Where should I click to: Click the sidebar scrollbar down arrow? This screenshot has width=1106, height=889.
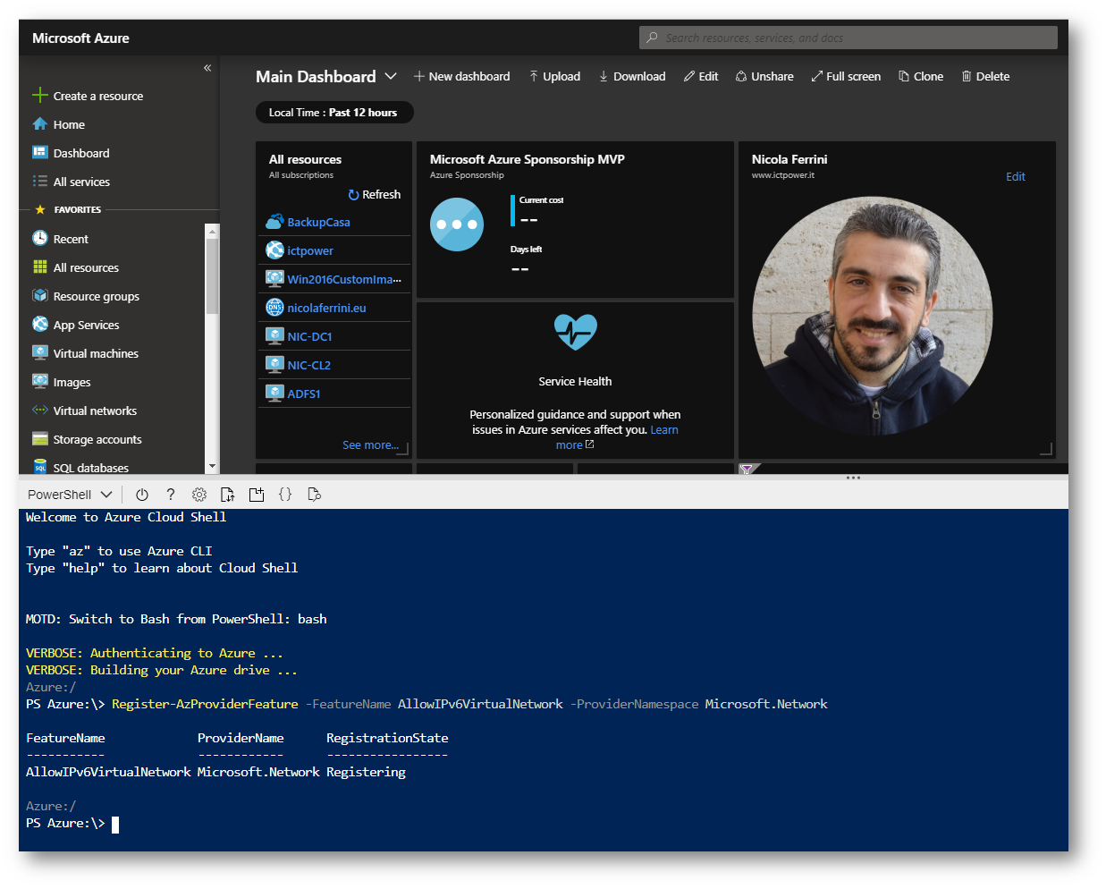click(212, 466)
